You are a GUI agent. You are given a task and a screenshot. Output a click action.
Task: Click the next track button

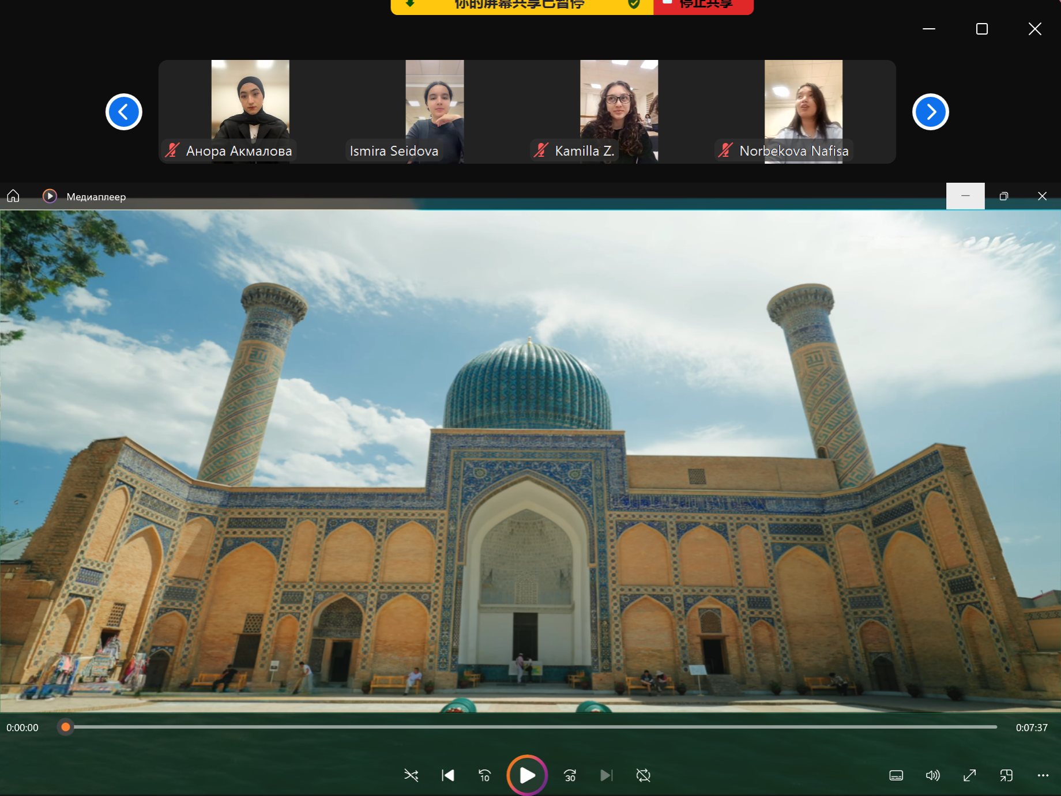point(606,775)
